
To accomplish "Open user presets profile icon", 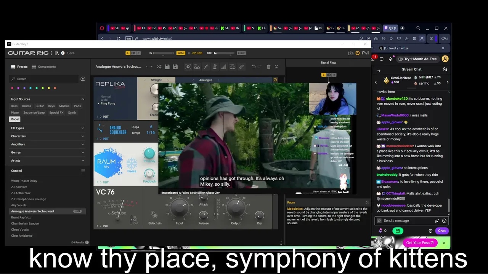I will 83,79.
